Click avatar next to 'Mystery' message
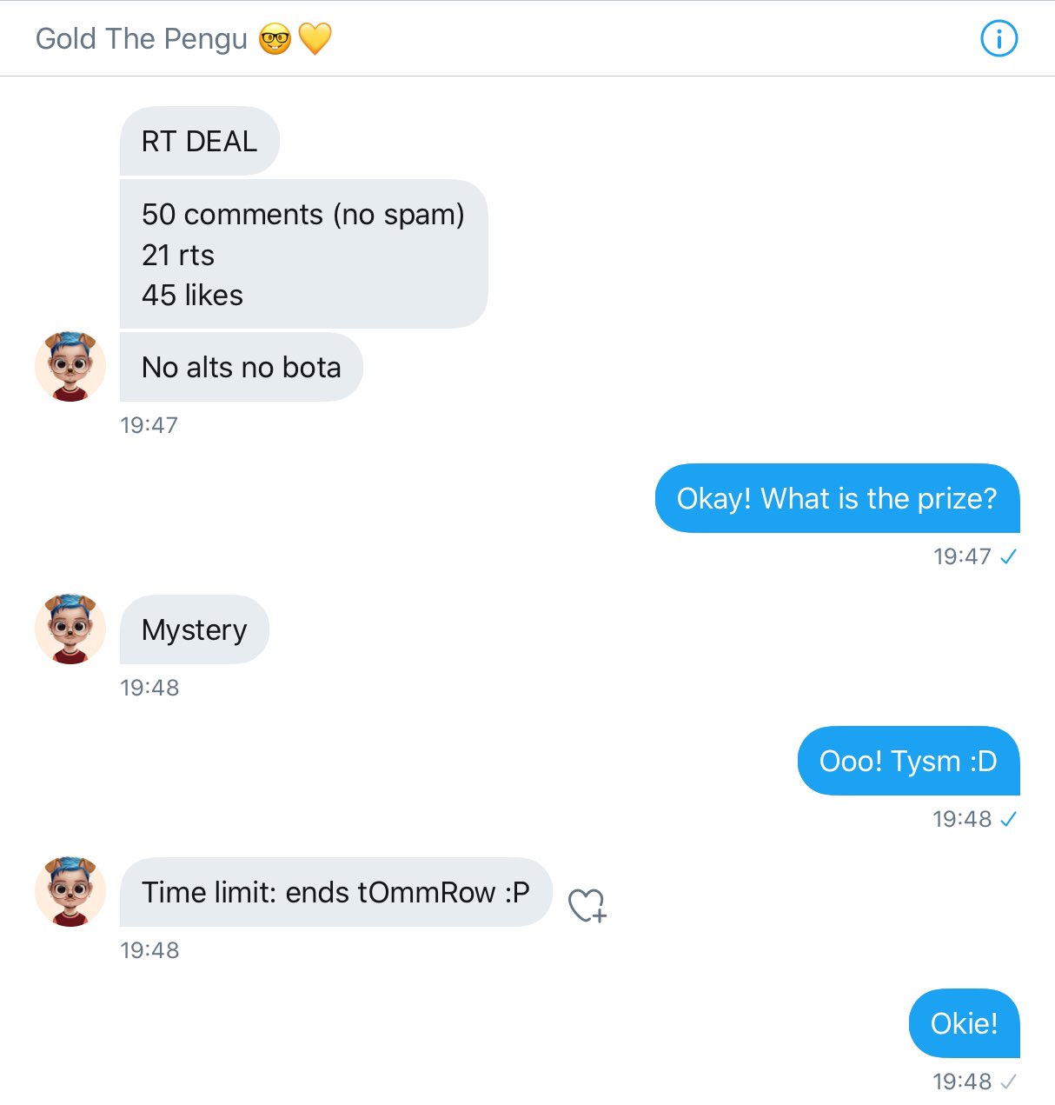 click(x=70, y=629)
